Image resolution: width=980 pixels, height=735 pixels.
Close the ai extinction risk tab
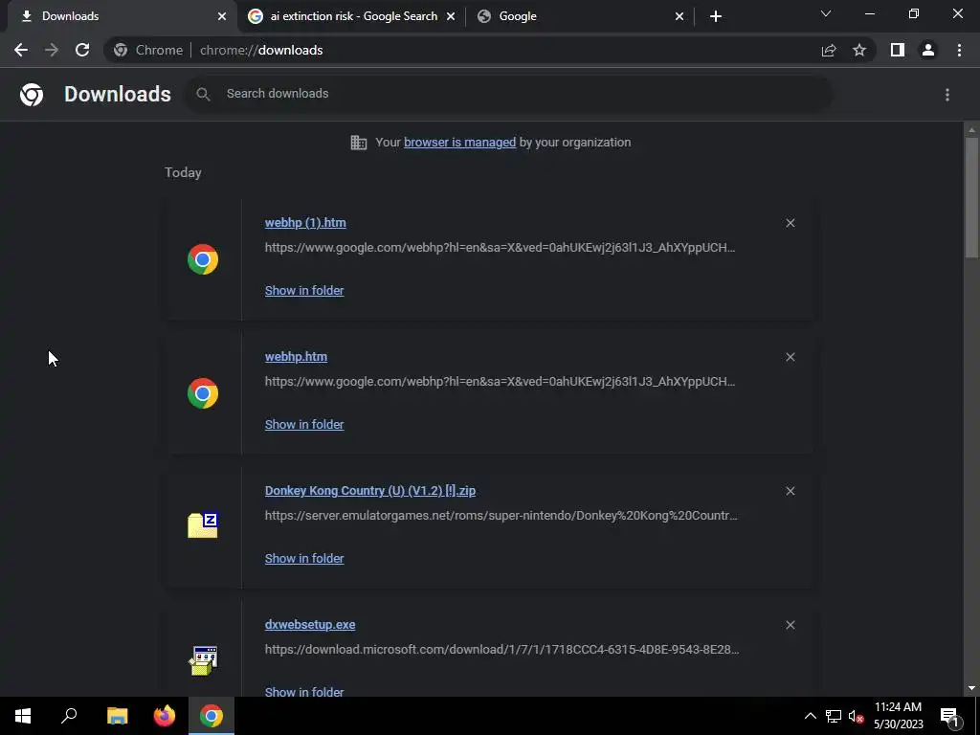point(451,16)
